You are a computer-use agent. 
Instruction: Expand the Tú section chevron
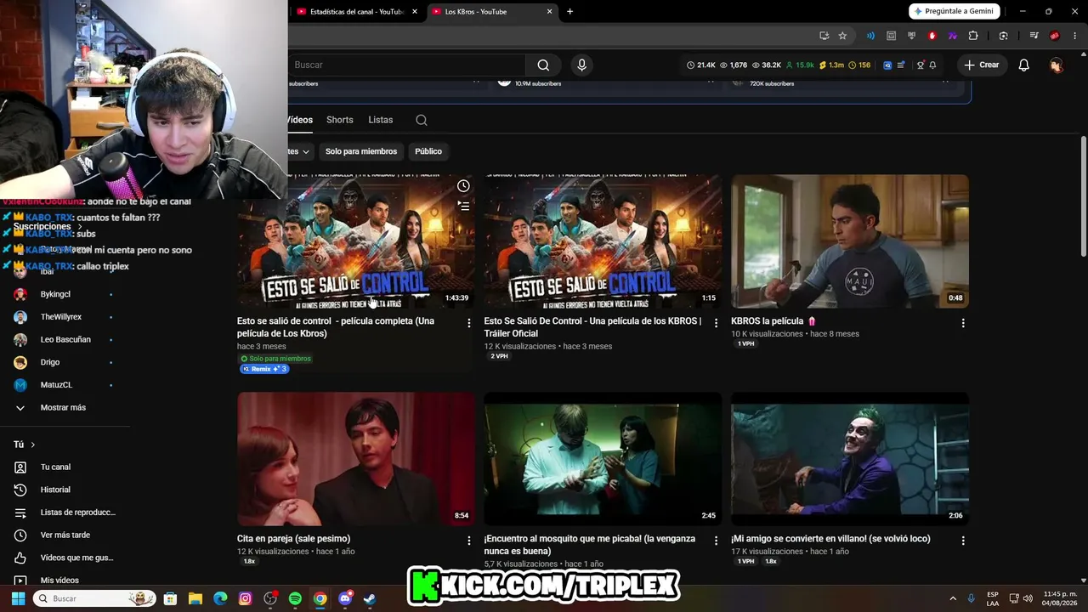[33, 445]
